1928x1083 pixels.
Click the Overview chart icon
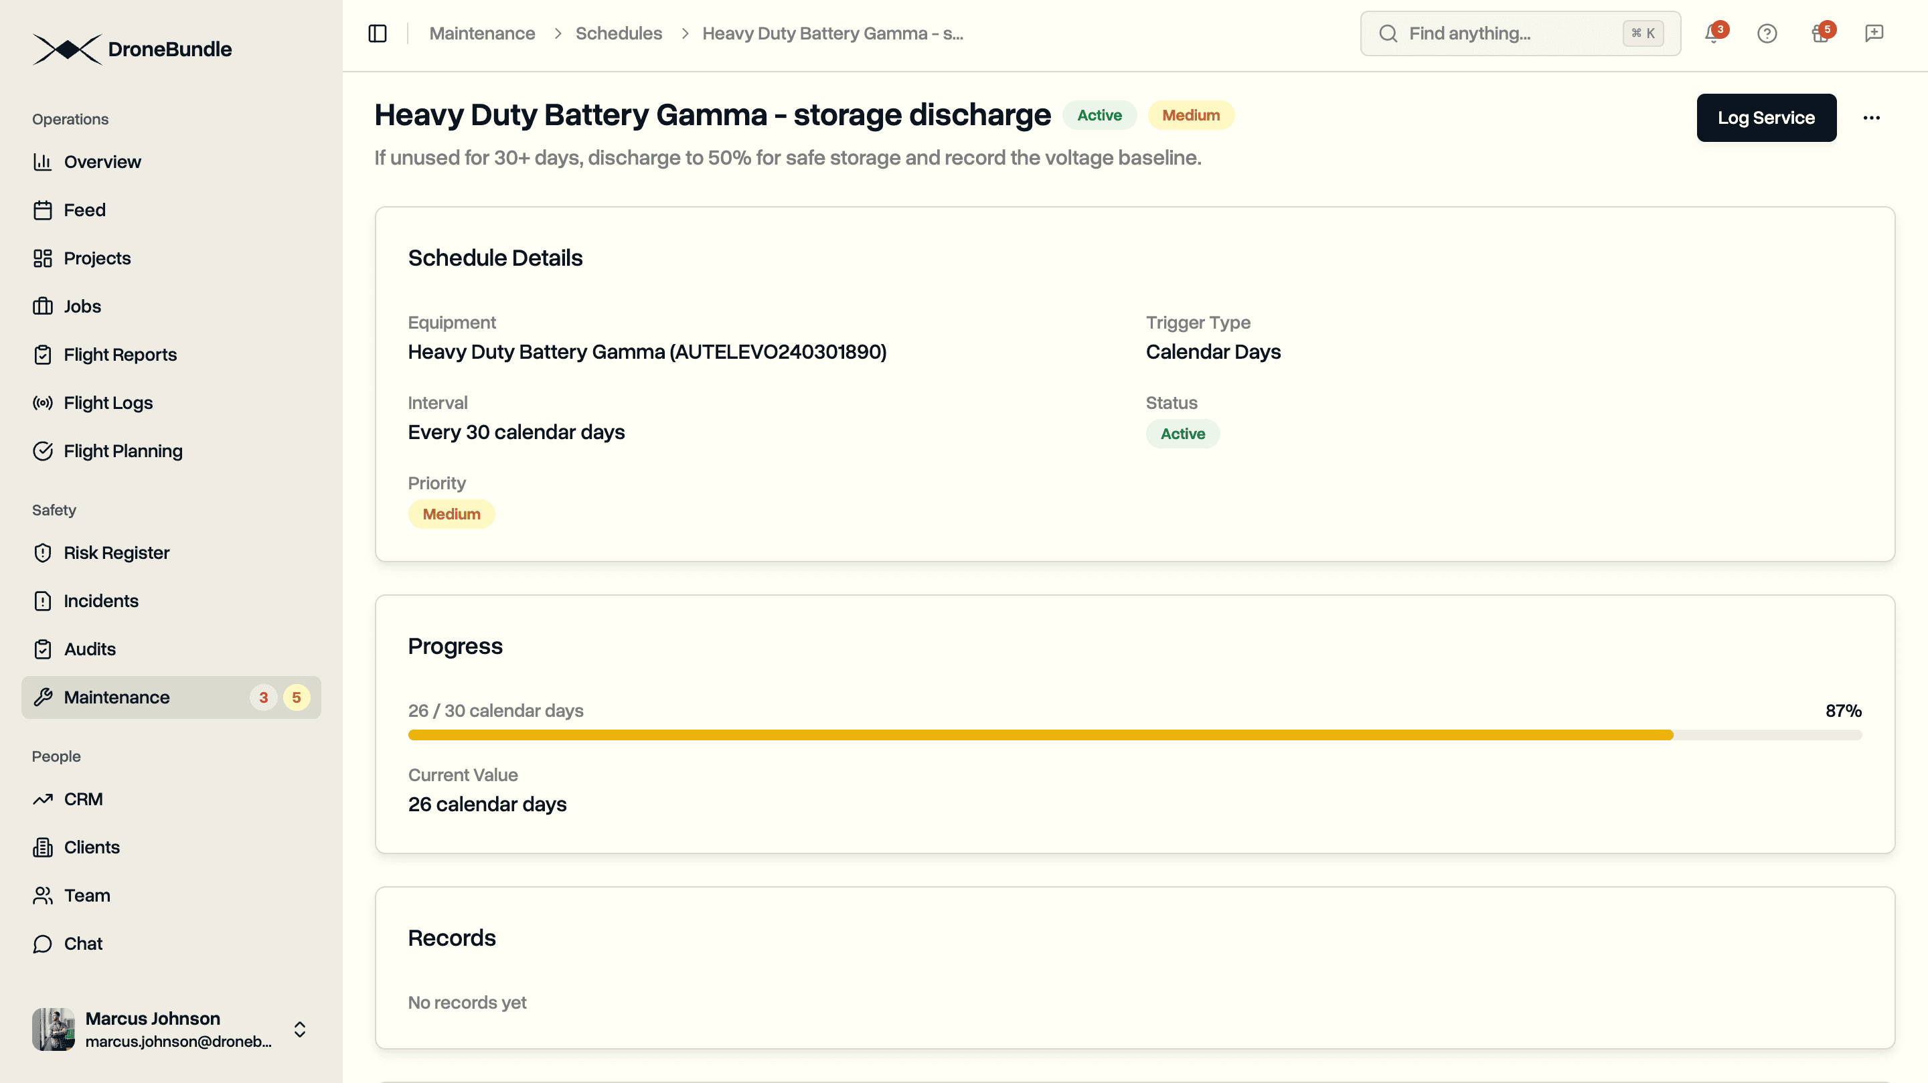click(43, 162)
